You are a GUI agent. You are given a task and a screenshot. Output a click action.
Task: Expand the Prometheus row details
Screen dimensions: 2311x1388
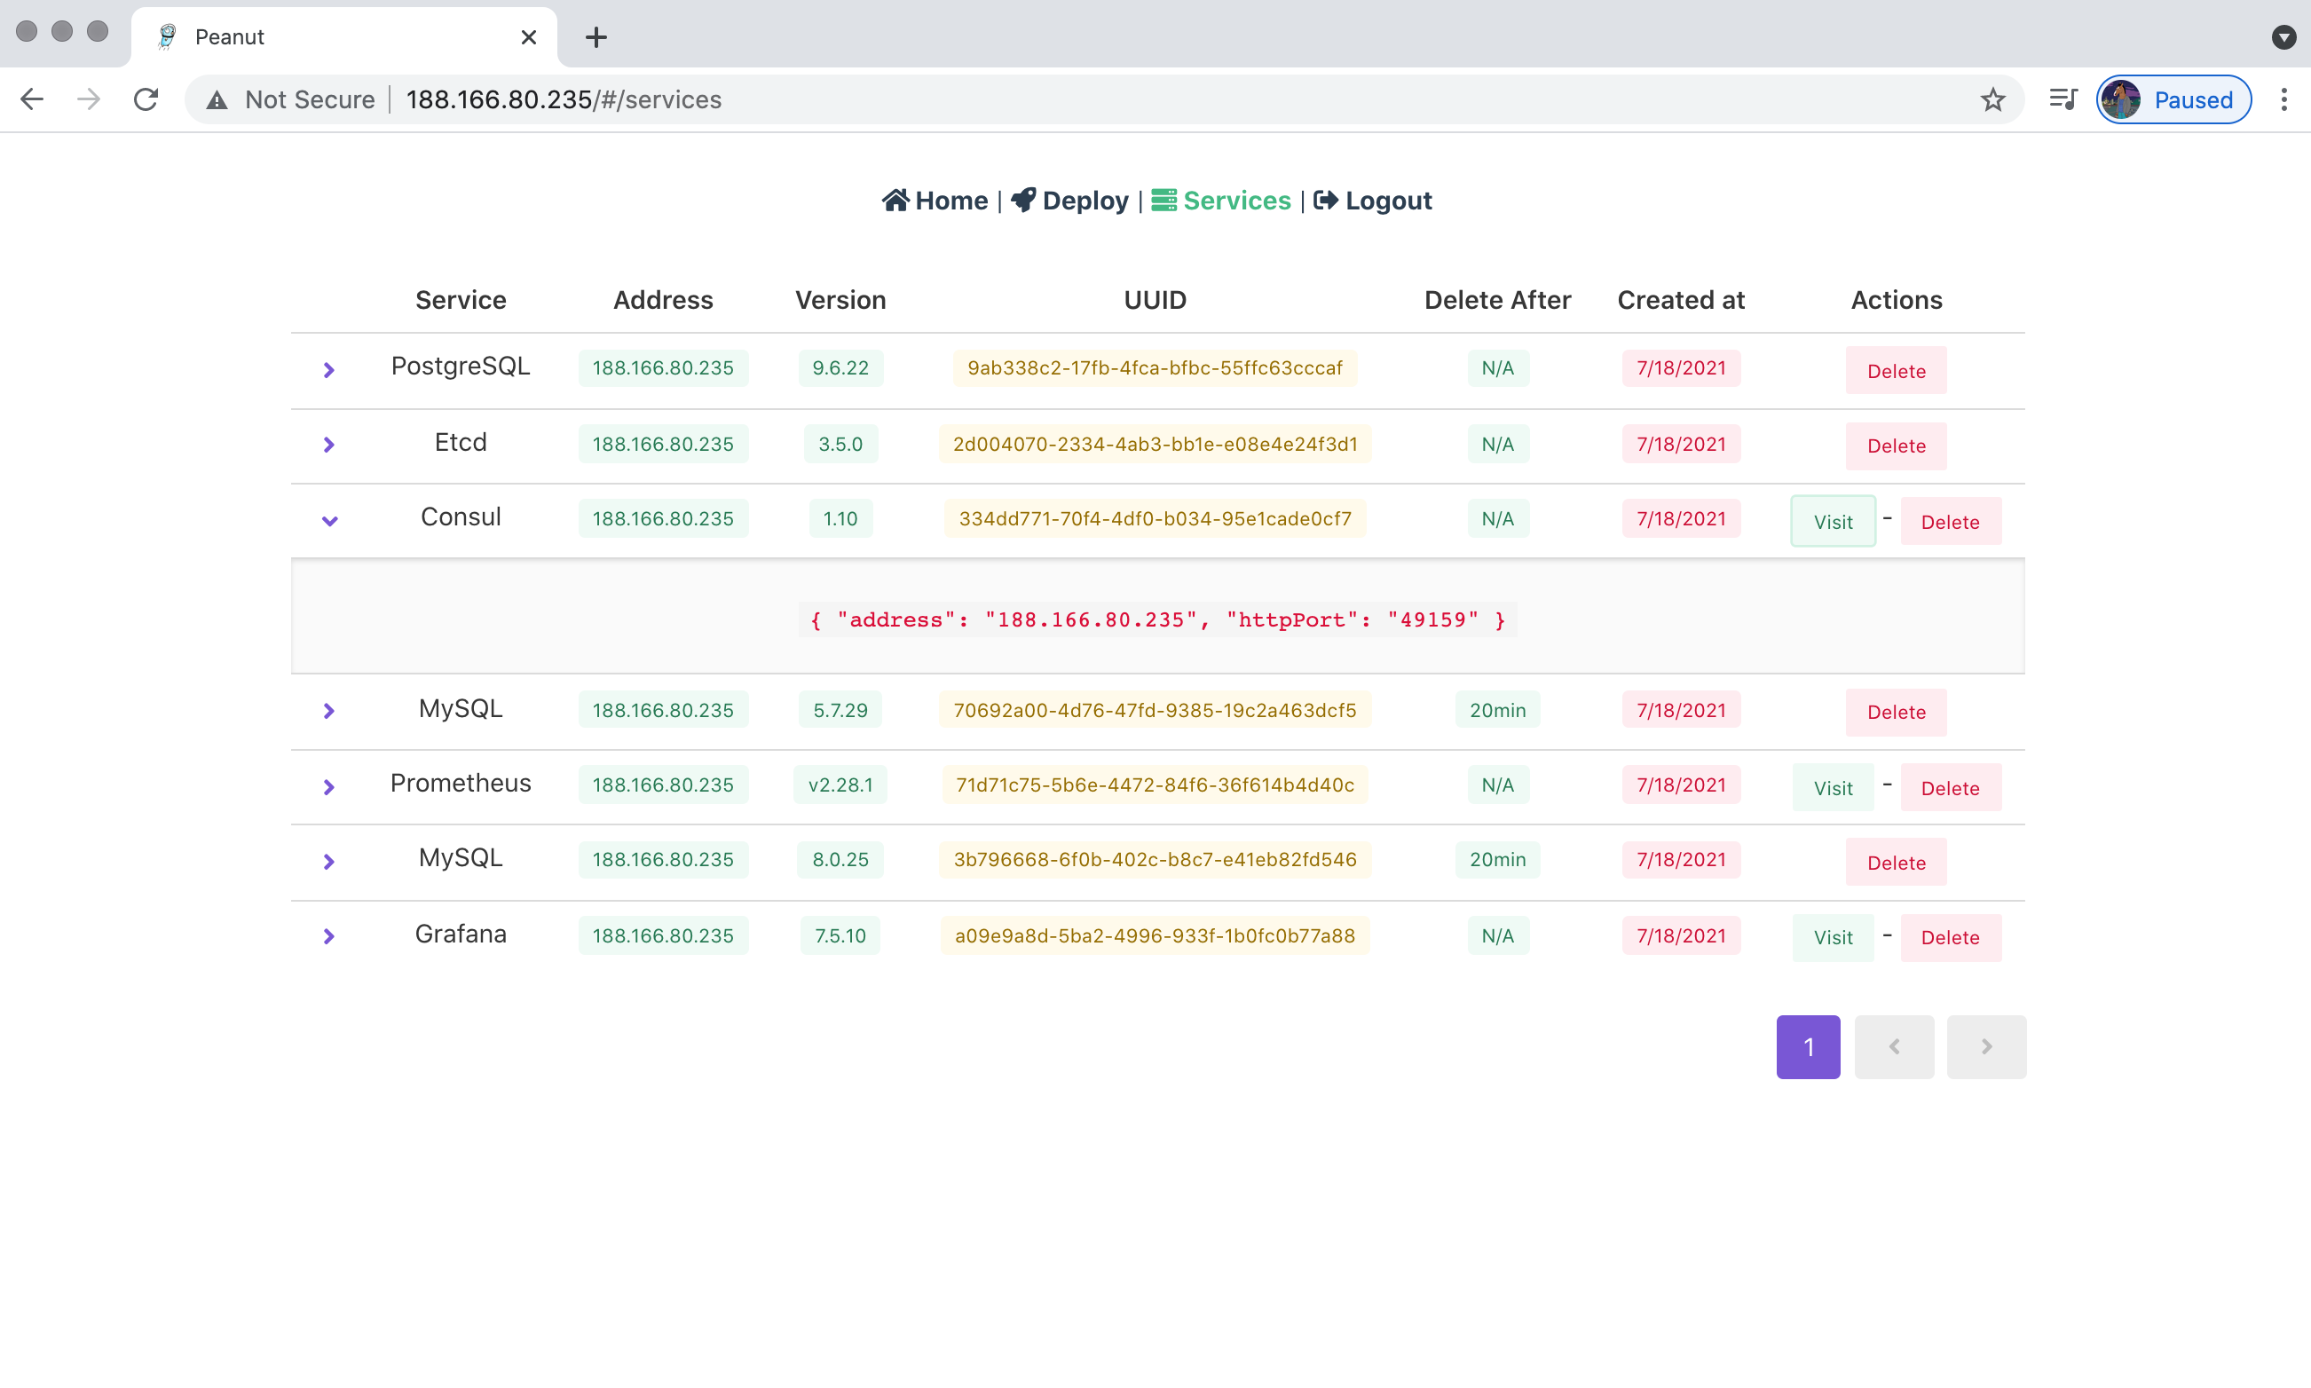tap(328, 787)
